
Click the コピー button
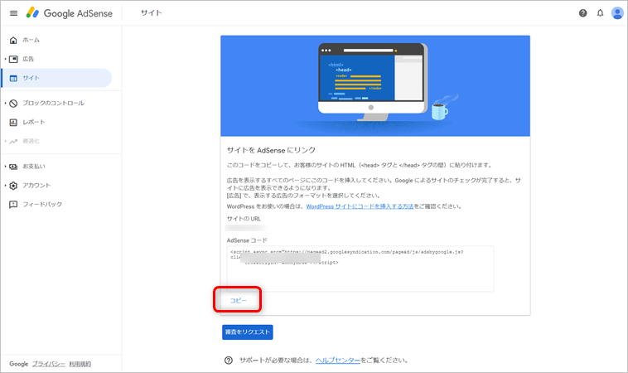[239, 300]
